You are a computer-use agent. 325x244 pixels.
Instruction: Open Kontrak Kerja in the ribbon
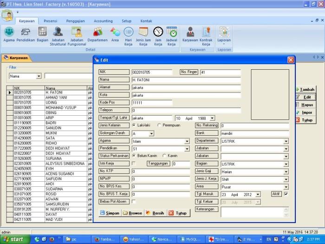pyautogui.click(x=206, y=32)
